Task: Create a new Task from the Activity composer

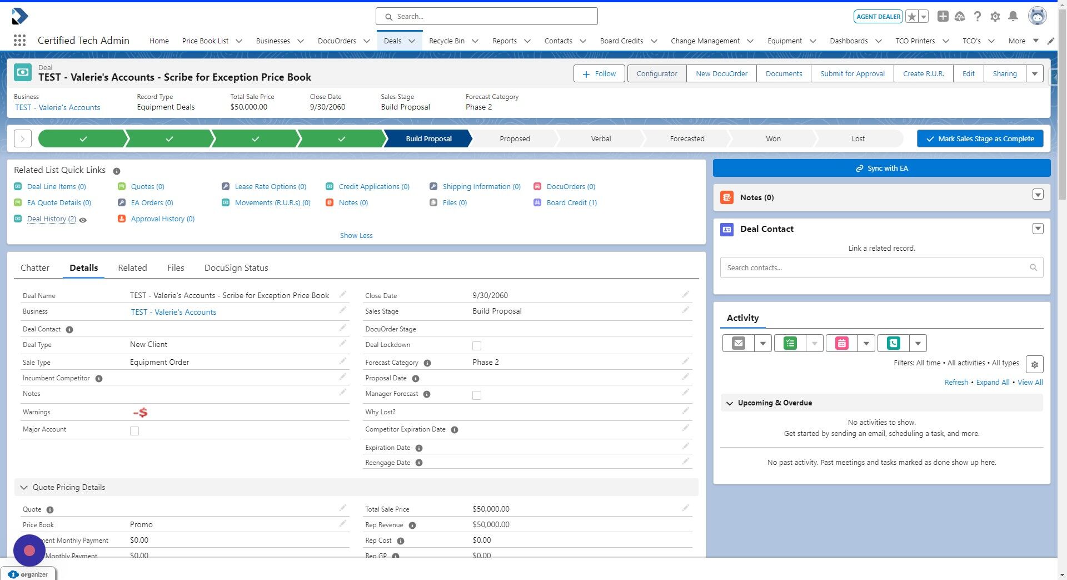Action: pos(789,343)
